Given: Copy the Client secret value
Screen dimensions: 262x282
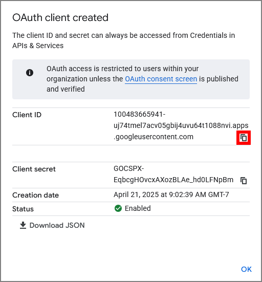Looking at the screenshot, I should coord(244,180).
